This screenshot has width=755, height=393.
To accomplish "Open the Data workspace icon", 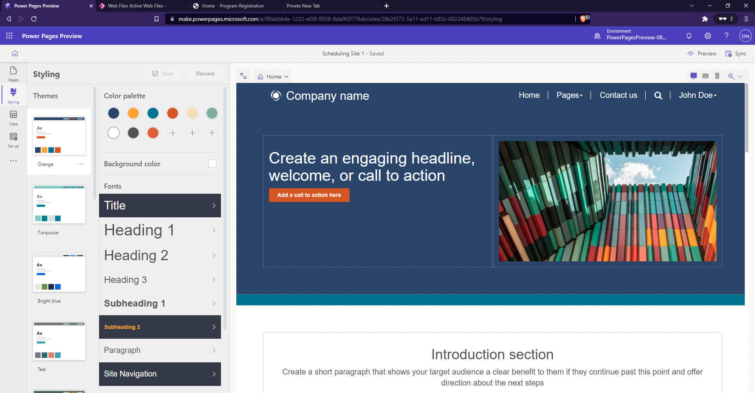I will coord(13,117).
